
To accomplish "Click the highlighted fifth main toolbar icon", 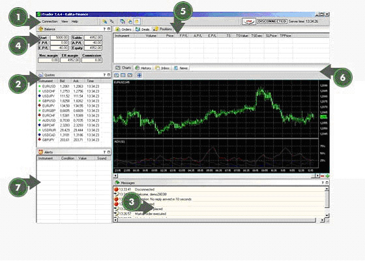I will click(137, 22).
